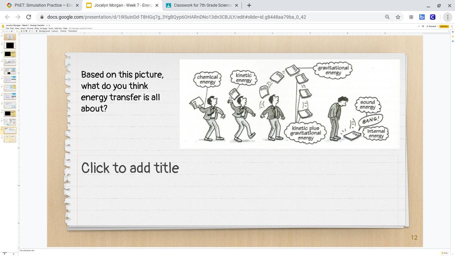Image resolution: width=455 pixels, height=256 pixels.
Task: Bookmark this page with the star icon
Action: point(398,17)
